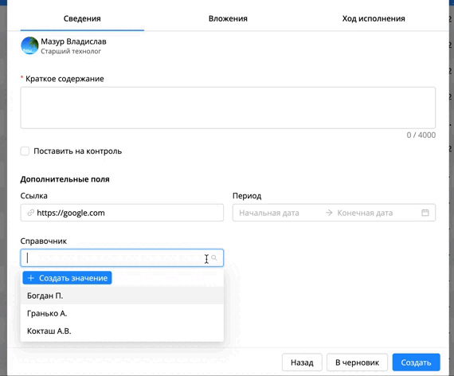Focus the Краткое содержание text area

coord(228,108)
